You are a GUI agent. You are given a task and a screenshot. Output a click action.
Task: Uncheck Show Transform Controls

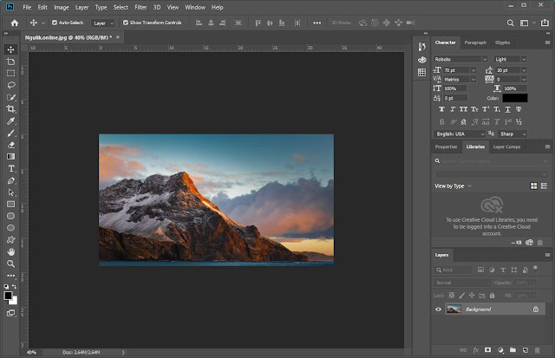click(x=124, y=23)
